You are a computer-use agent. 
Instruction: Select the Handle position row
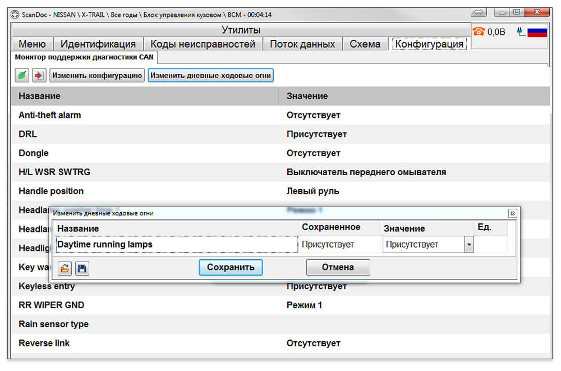(x=280, y=191)
